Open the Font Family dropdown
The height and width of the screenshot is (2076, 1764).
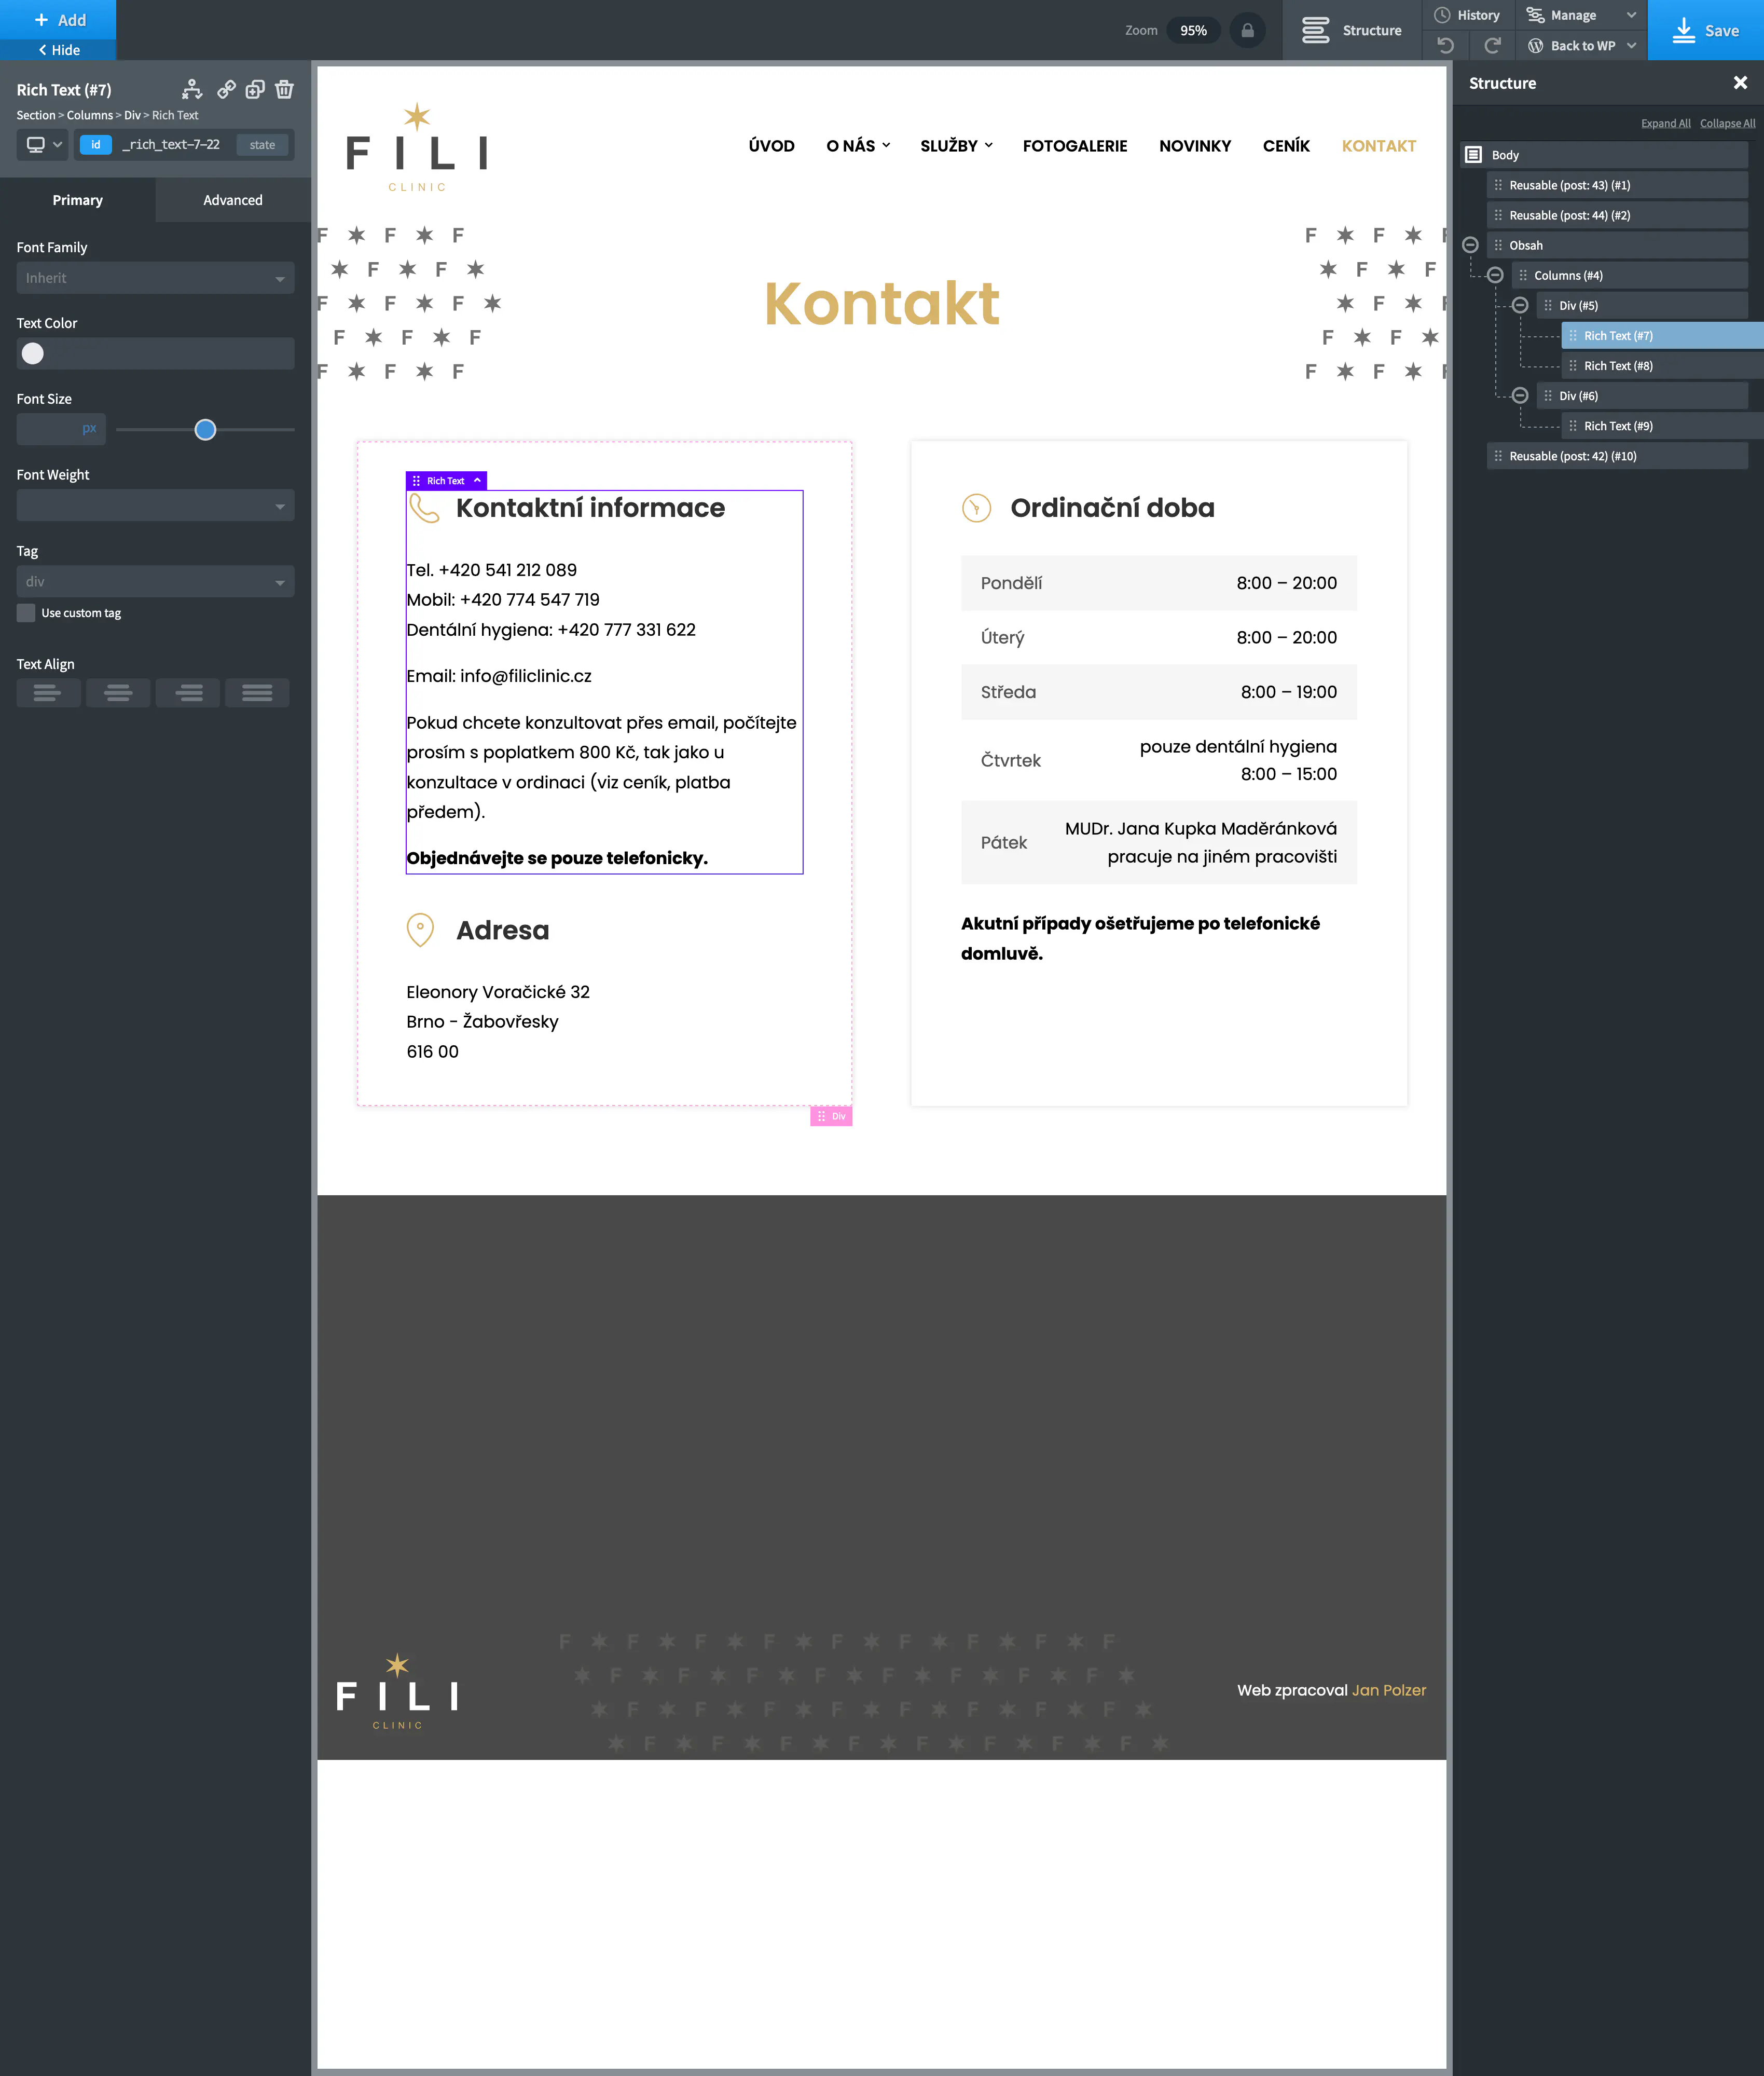[155, 277]
